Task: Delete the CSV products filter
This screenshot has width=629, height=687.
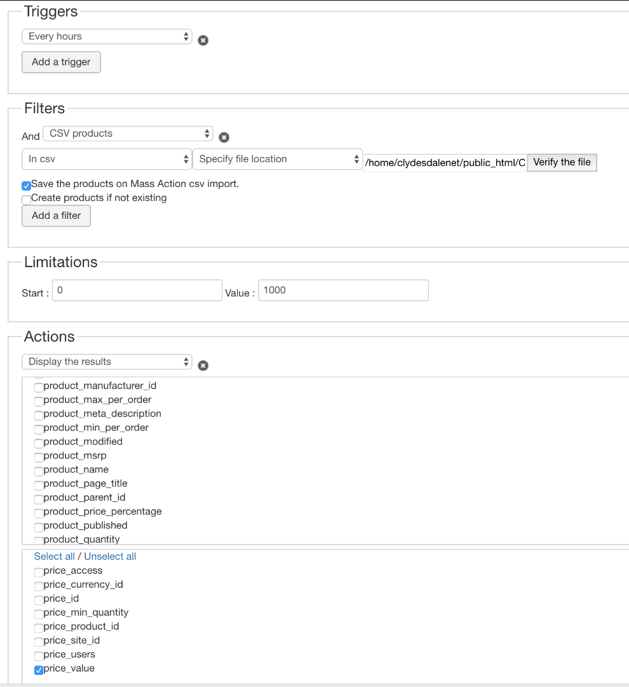Action: point(224,137)
